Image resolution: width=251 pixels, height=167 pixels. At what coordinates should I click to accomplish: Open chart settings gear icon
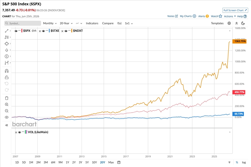[229, 23]
